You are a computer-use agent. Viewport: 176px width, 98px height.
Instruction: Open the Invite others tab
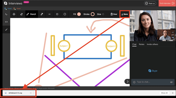tap(152, 44)
